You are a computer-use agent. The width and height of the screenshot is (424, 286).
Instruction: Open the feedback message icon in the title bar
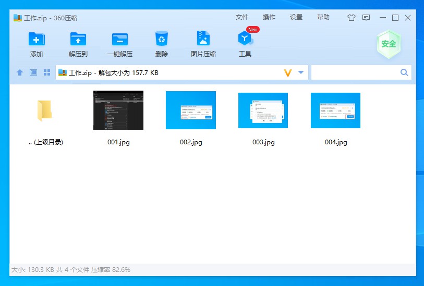tap(366, 18)
